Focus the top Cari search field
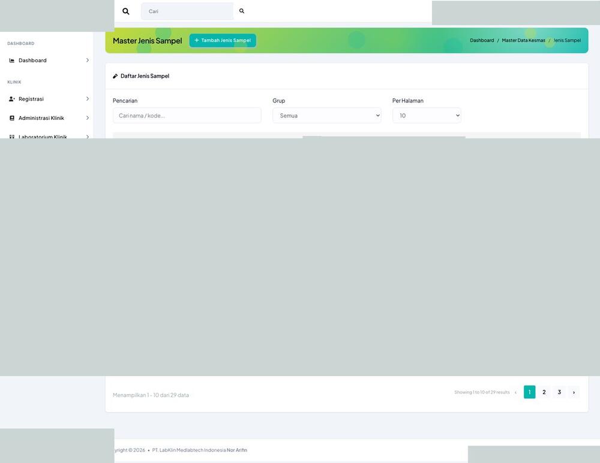 (x=187, y=11)
